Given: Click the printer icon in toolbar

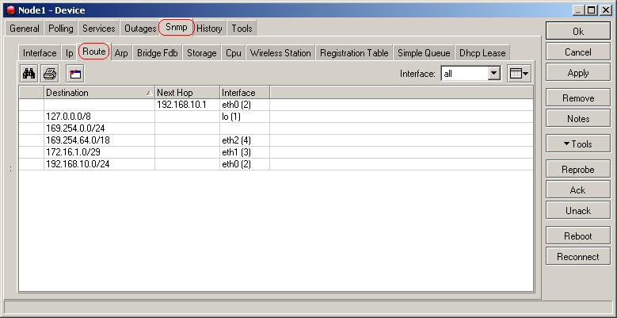Looking at the screenshot, I should click(50, 73).
